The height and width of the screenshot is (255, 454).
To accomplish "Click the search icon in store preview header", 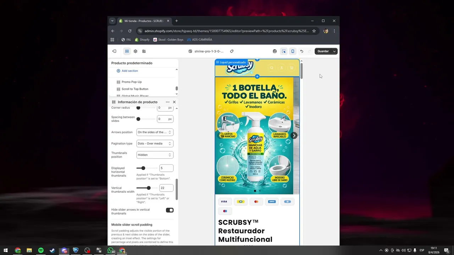I will click(272, 68).
